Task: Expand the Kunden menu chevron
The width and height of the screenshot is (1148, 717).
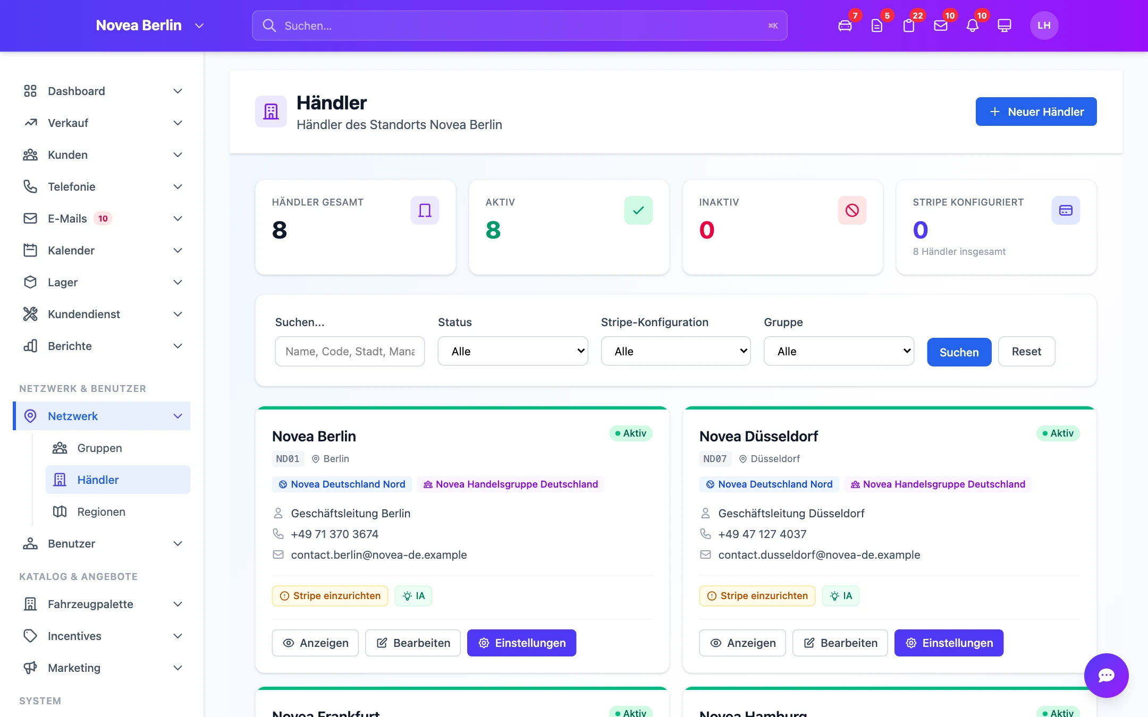Action: coord(178,155)
